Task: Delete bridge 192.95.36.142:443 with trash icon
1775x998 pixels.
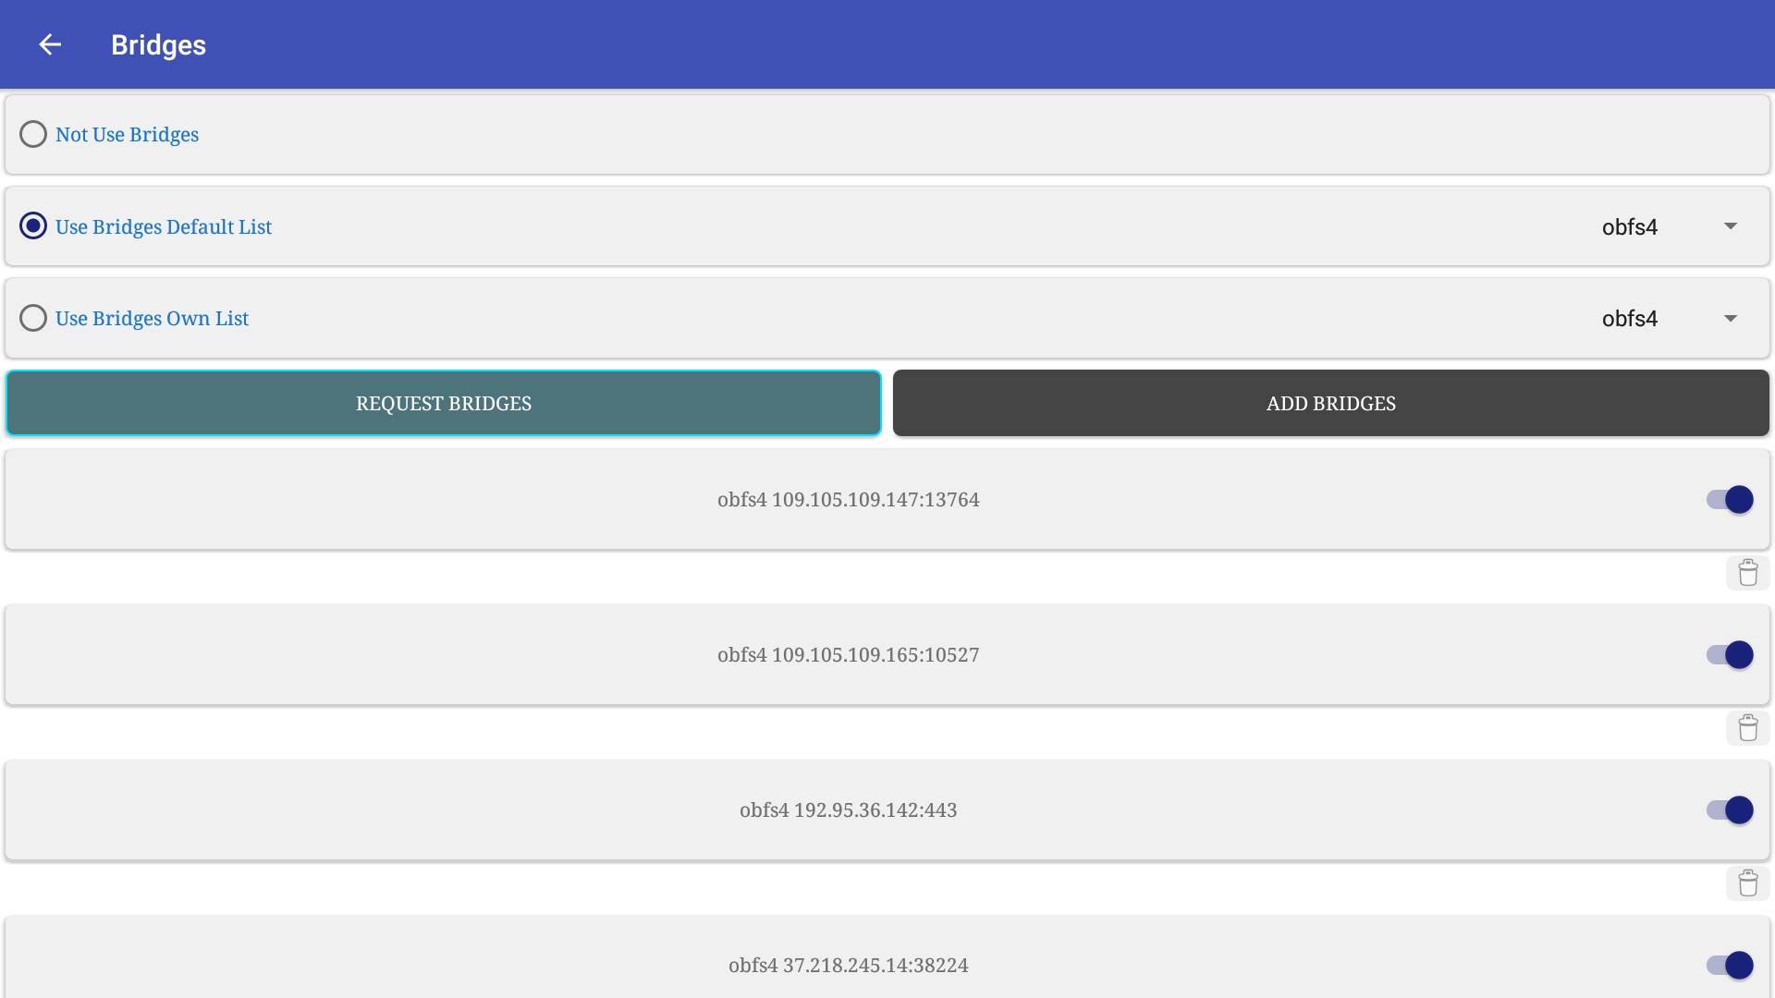Action: (x=1747, y=883)
